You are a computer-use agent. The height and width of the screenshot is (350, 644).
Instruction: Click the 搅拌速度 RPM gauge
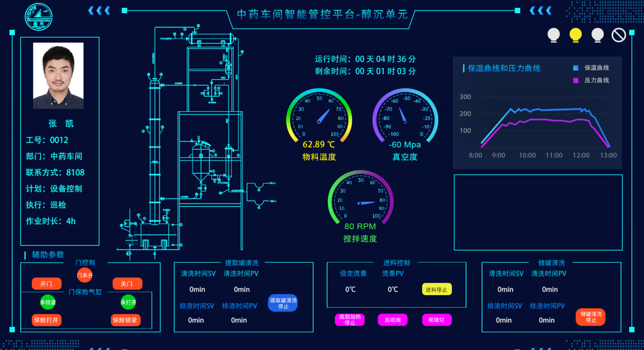pyautogui.click(x=360, y=200)
